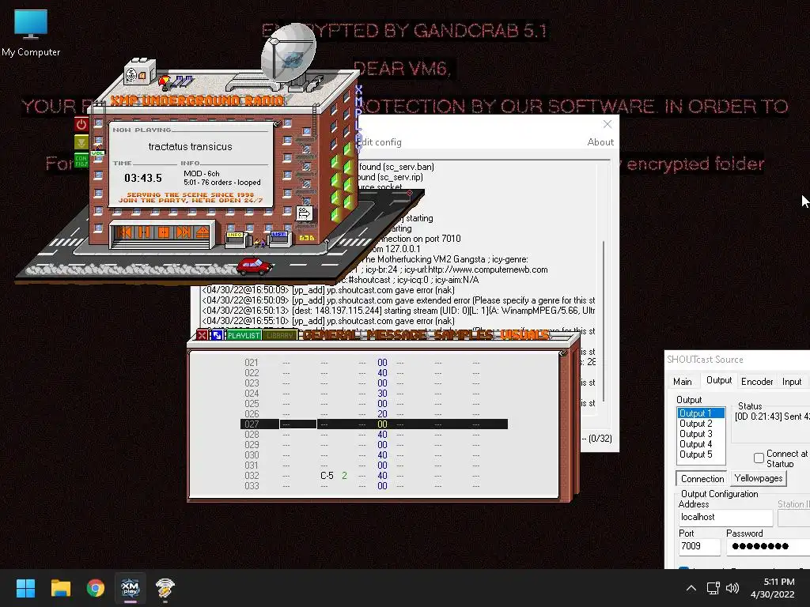Open the Output tab in SHOUTcast Source
The height and width of the screenshot is (607, 810).
(x=718, y=380)
